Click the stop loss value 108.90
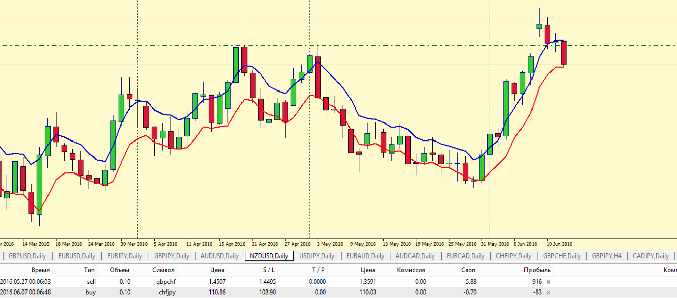The height and width of the screenshot is (298, 677). (x=267, y=292)
